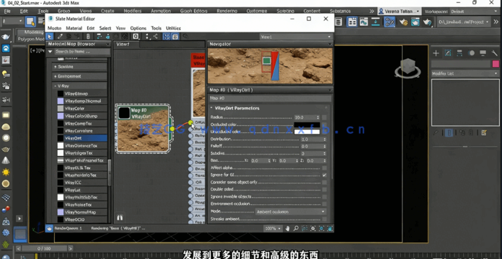Viewport: 502px width, 259px height.
Task: Enable Consider same object only checkbox
Action: (325, 182)
